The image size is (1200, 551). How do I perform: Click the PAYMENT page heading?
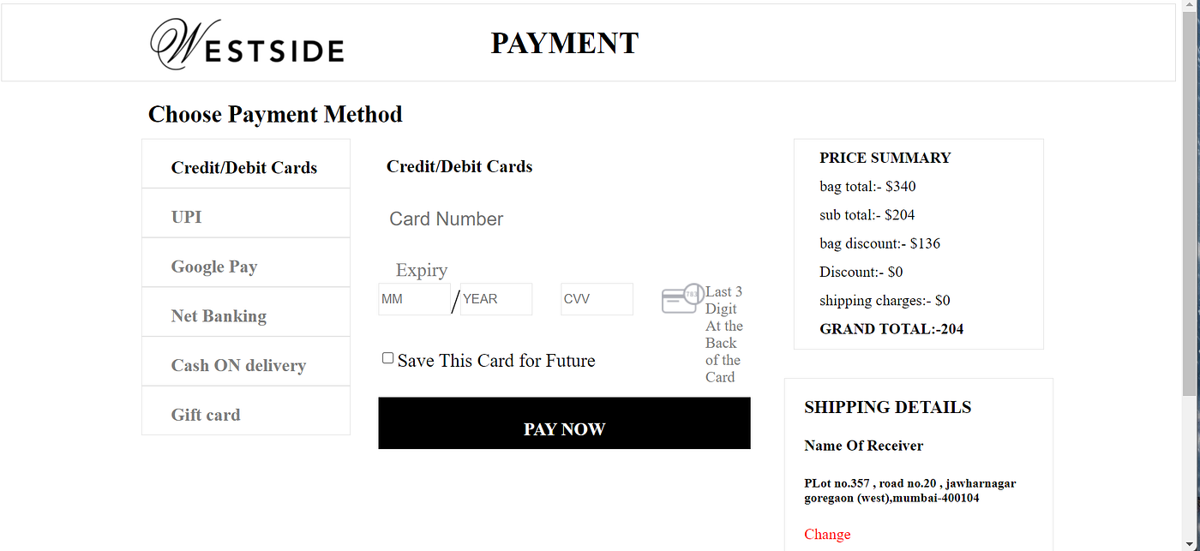click(565, 43)
